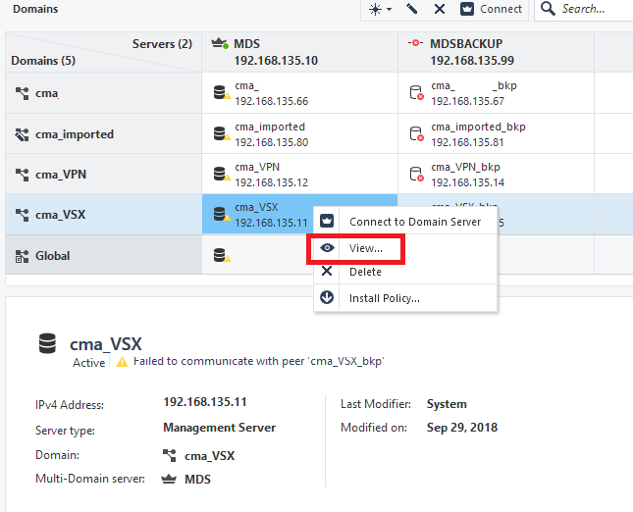633x512 pixels.
Task: Choose Install Policy... in context menu
Action: 405,298
